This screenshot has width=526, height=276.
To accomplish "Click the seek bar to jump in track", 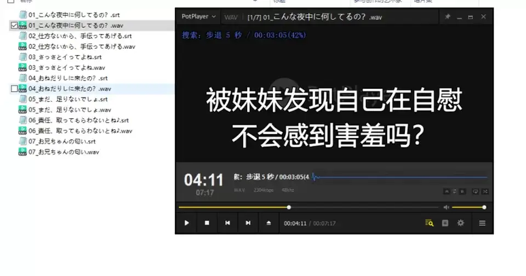I will click(x=308, y=207).
